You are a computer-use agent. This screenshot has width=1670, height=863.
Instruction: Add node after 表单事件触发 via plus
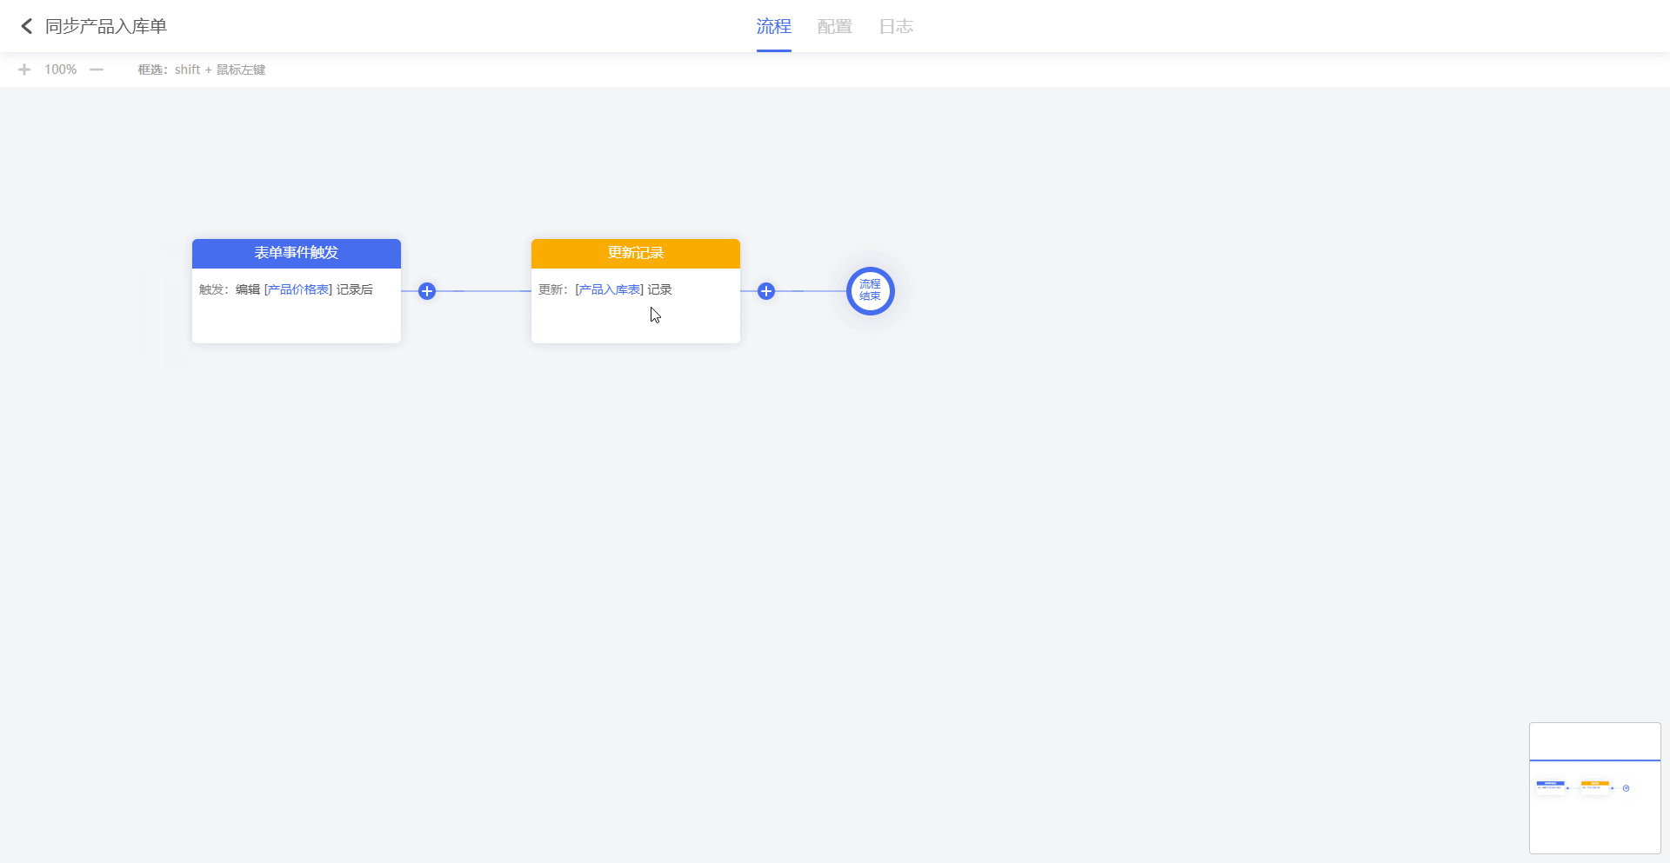[x=427, y=291]
